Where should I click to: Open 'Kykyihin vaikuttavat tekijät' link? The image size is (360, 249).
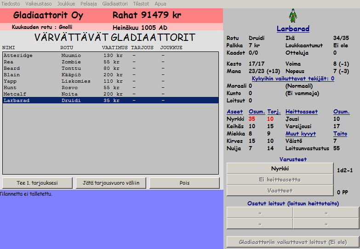pyautogui.click(x=293, y=79)
